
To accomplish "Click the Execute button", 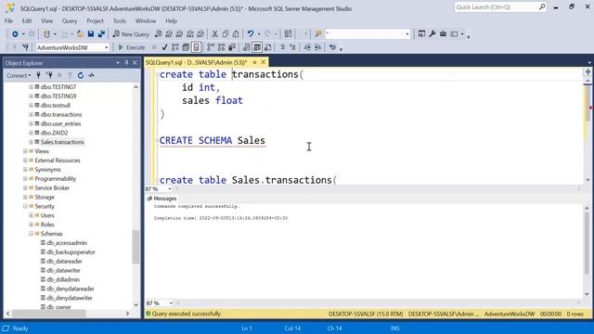I will coord(132,47).
